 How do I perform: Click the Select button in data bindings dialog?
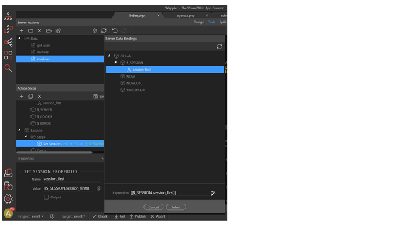click(176, 207)
